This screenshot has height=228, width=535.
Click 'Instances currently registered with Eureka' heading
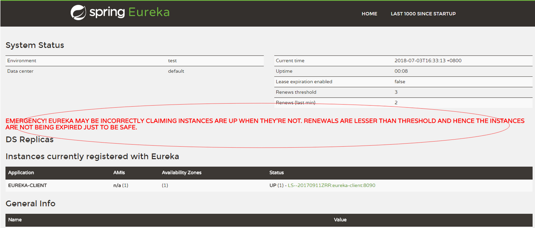click(x=92, y=156)
